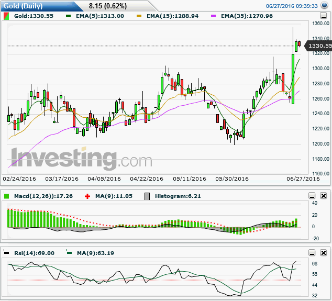
Task: Click the 05/30/2016 date axis label
Action: tap(232, 179)
